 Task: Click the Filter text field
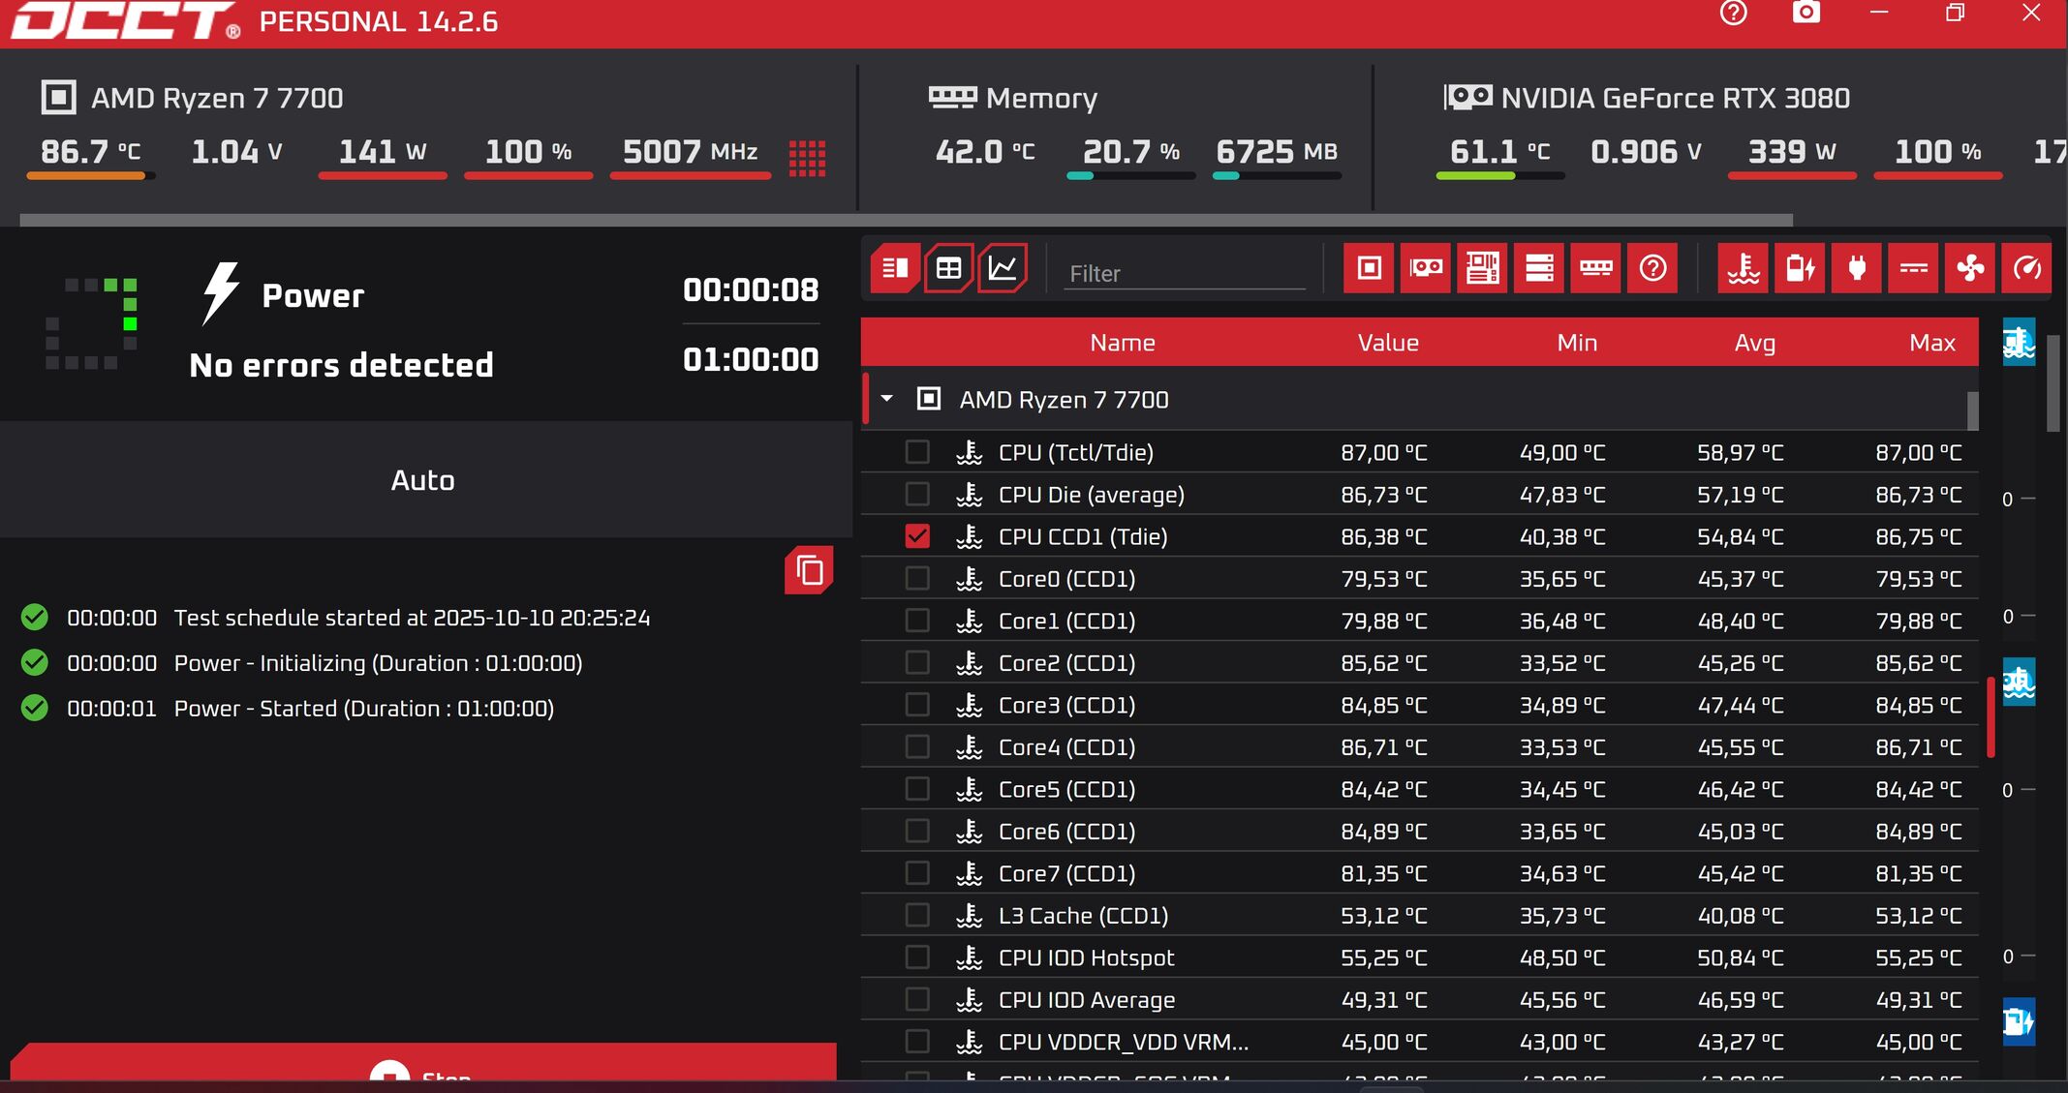(1184, 274)
